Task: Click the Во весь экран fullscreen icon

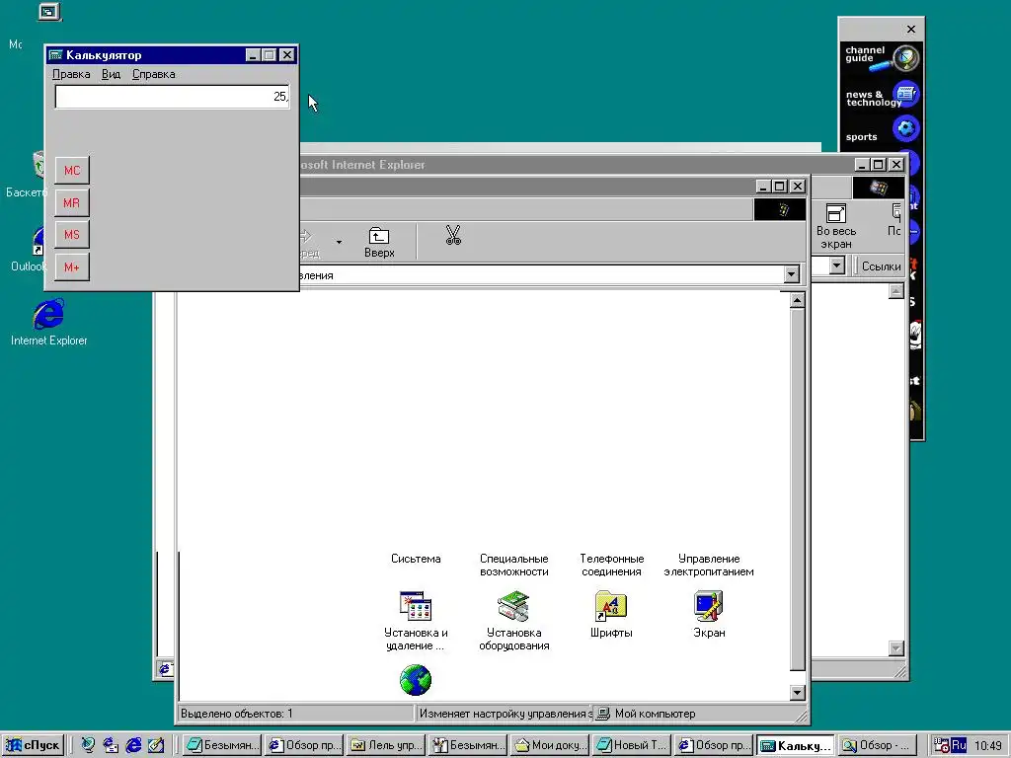Action: [835, 226]
